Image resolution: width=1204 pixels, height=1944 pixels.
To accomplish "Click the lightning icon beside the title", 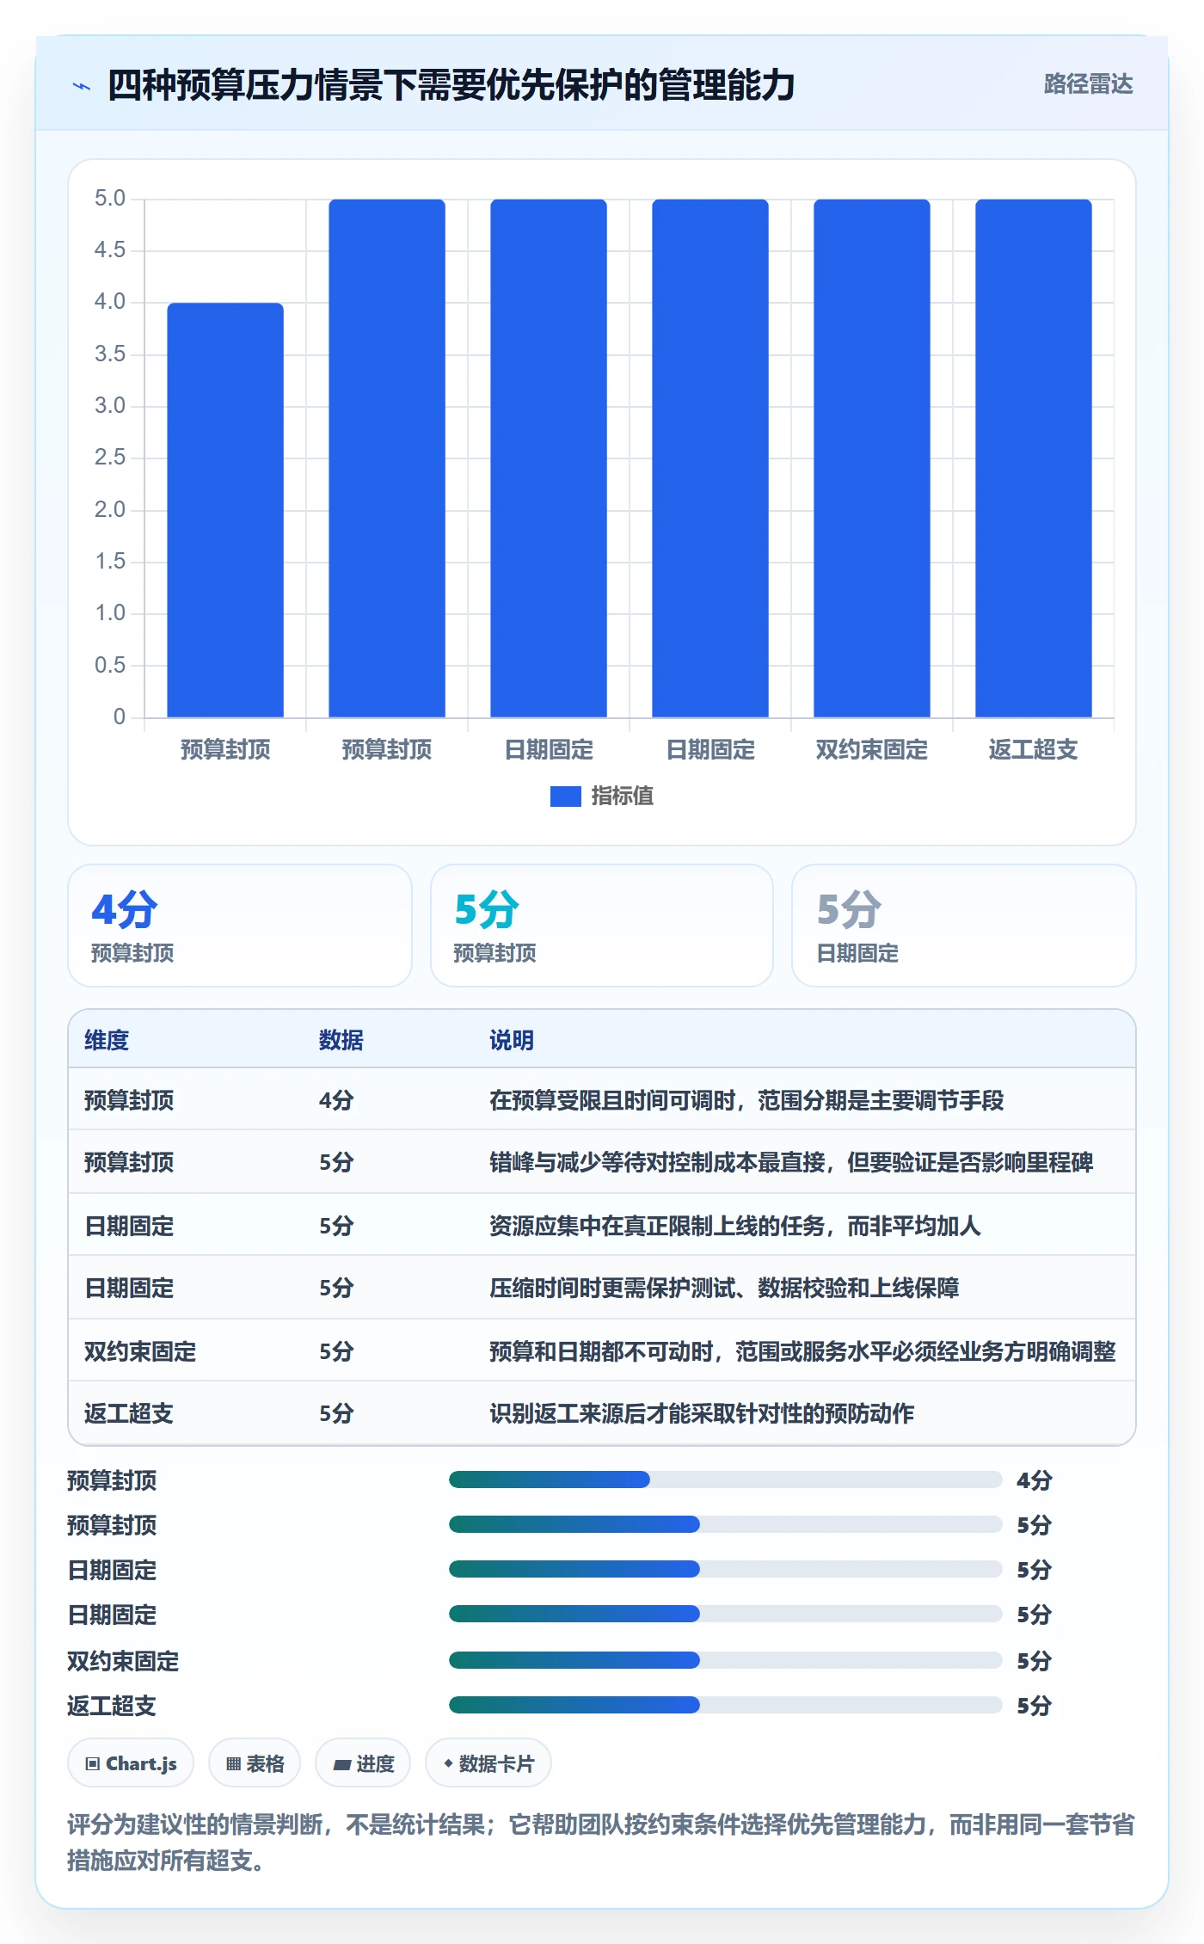I will click(x=82, y=86).
